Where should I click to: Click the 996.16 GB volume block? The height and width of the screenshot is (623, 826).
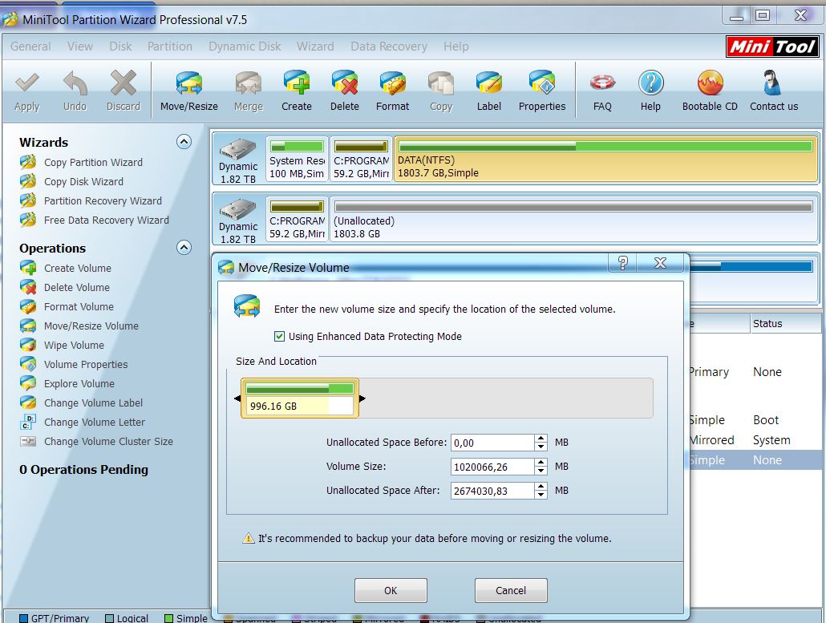pyautogui.click(x=300, y=398)
